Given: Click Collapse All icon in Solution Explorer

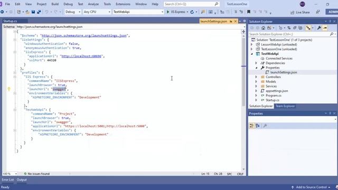Looking at the screenshot, I should (x=295, y=28).
